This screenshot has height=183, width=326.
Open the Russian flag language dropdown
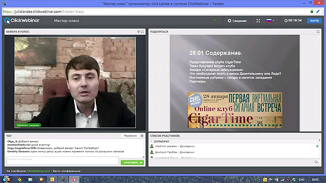pyautogui.click(x=270, y=21)
